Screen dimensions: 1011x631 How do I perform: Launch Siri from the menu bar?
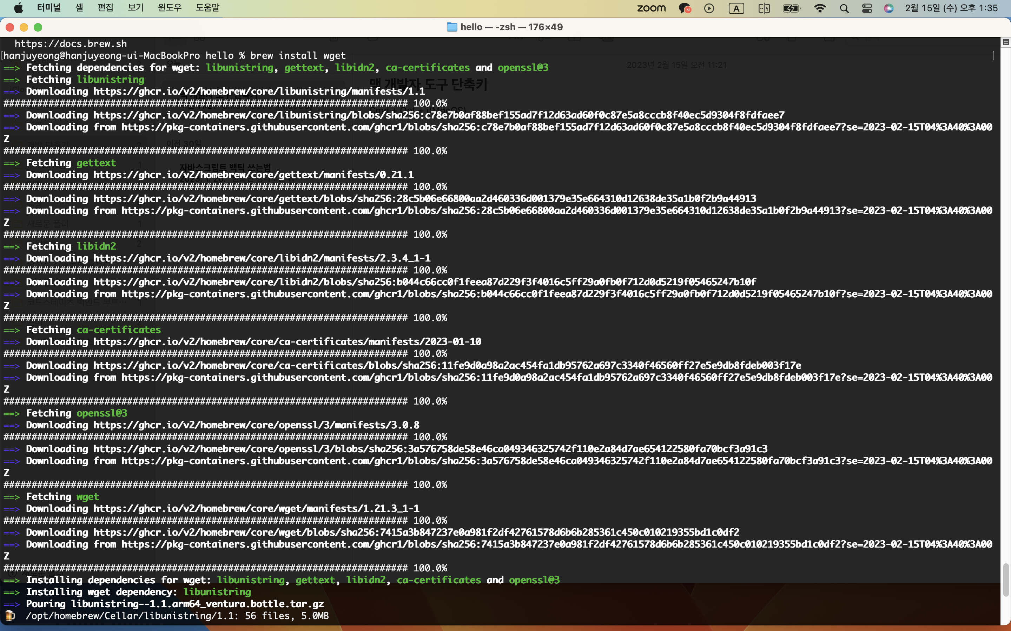tap(888, 8)
